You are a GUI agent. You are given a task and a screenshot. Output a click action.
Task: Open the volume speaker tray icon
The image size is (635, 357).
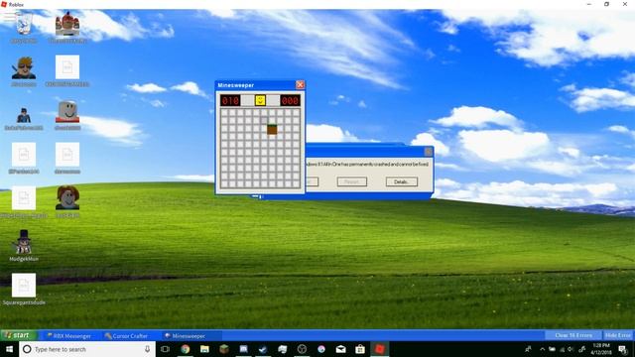pyautogui.click(x=571, y=349)
